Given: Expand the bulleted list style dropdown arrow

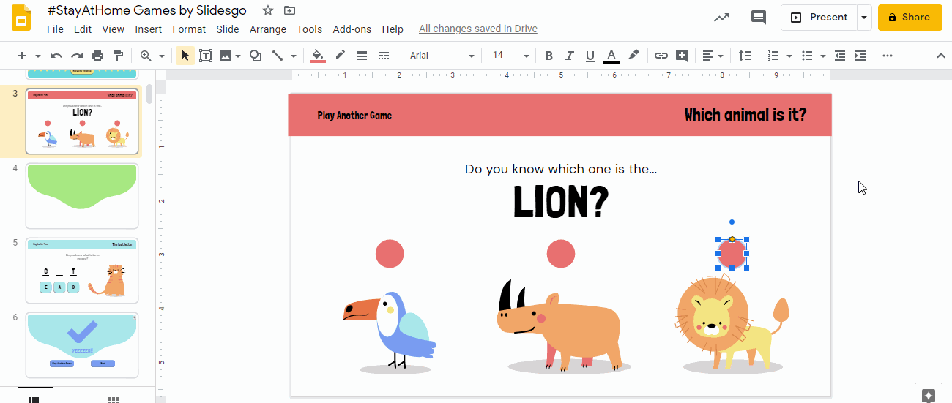Looking at the screenshot, I should pyautogui.click(x=823, y=56).
